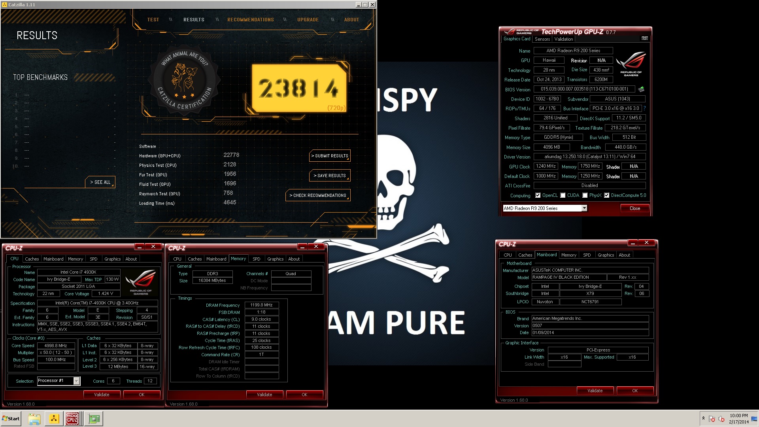This screenshot has height=427, width=759.
Task: Click the ROG logo in GPU-Z
Action: coord(631,64)
